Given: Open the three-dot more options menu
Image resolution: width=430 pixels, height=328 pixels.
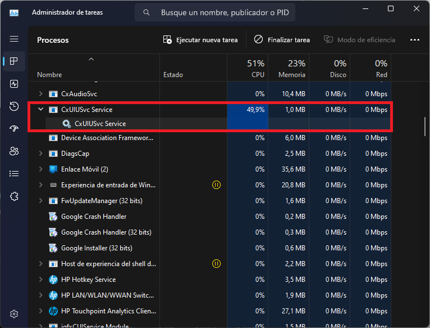Looking at the screenshot, I should [x=415, y=40].
